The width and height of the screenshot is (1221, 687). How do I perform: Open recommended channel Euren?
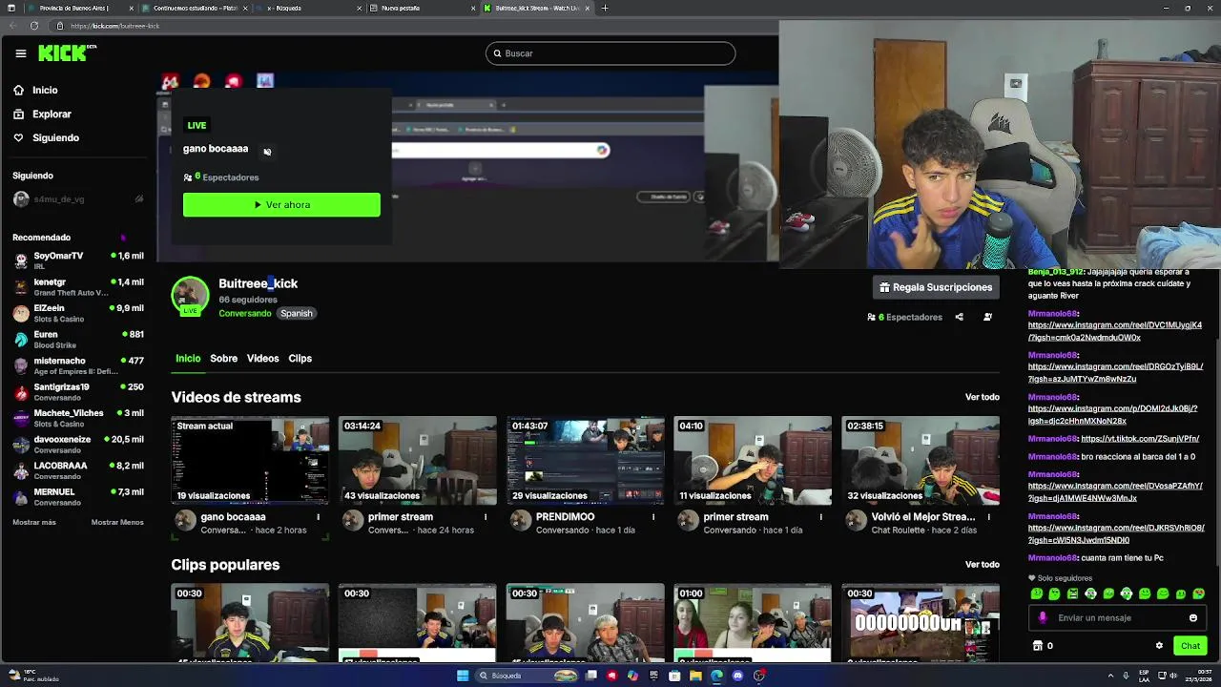(78, 338)
